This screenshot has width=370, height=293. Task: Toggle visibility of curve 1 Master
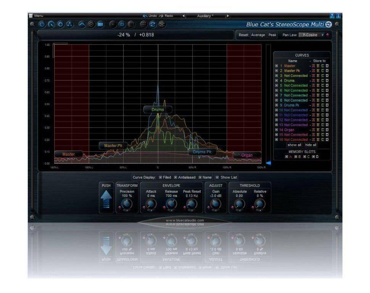click(x=277, y=66)
